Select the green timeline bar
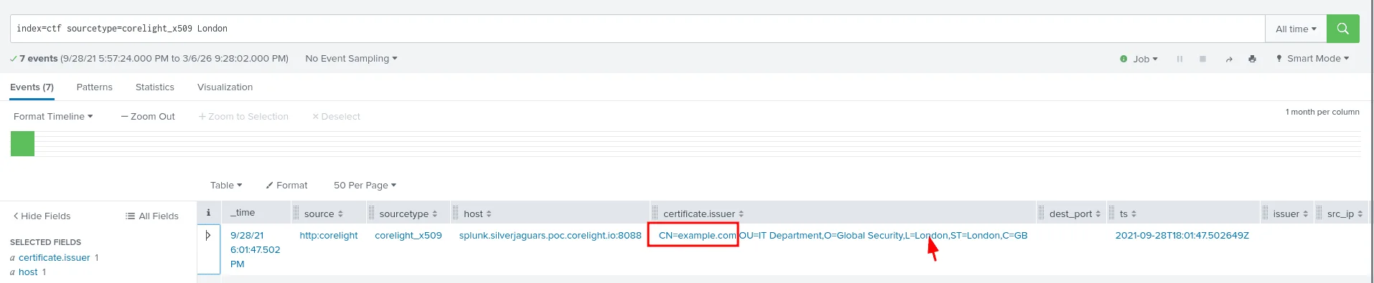Image resolution: width=1374 pixels, height=283 pixels. pyautogui.click(x=22, y=143)
